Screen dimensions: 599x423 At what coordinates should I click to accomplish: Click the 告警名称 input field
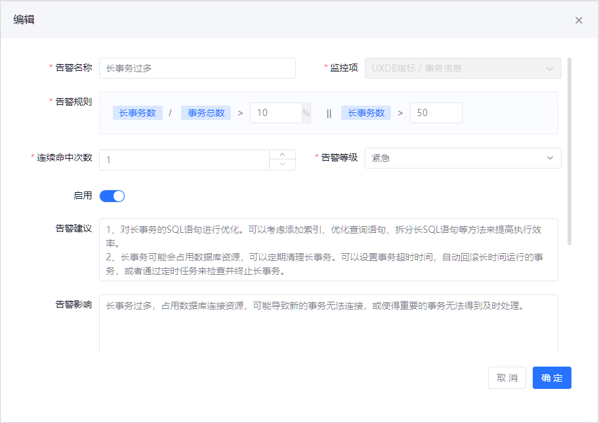coord(197,68)
